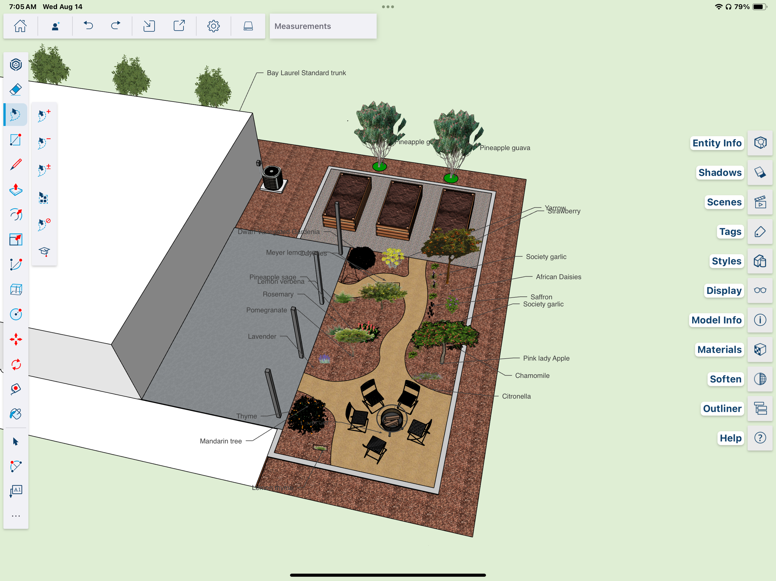Viewport: 776px width, 581px height.
Task: Select the Eraser tool
Action: (16, 90)
